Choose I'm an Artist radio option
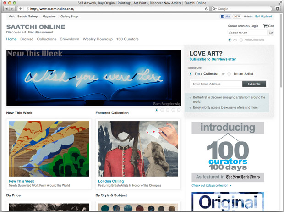Viewport: 284px width, 212px height. pos(229,74)
